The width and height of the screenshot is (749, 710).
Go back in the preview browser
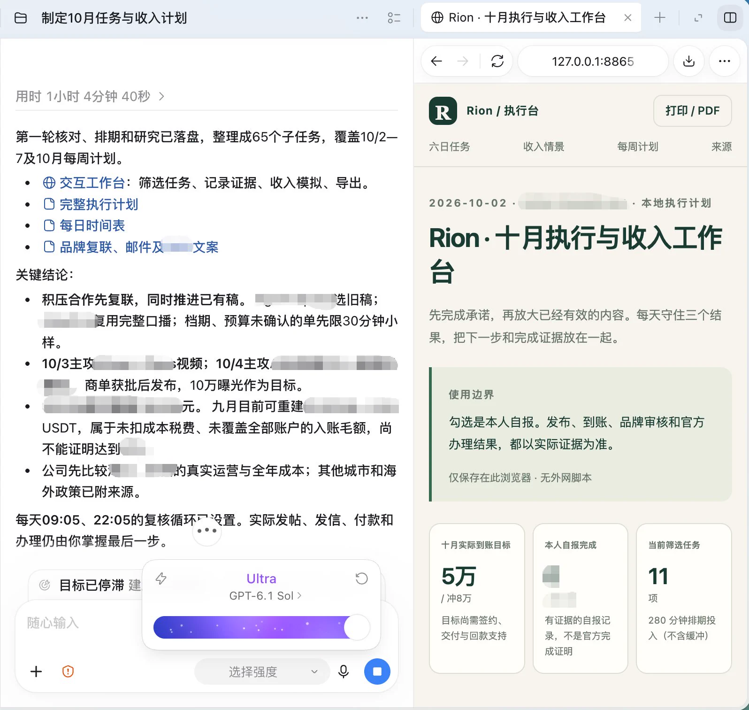click(x=436, y=61)
